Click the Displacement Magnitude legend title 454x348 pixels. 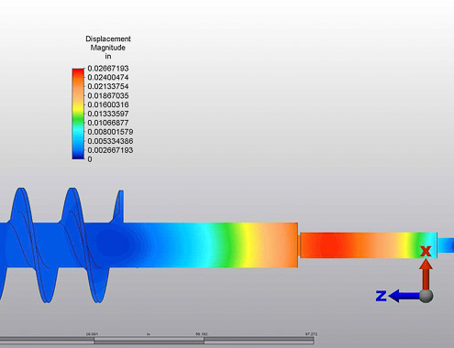click(108, 43)
